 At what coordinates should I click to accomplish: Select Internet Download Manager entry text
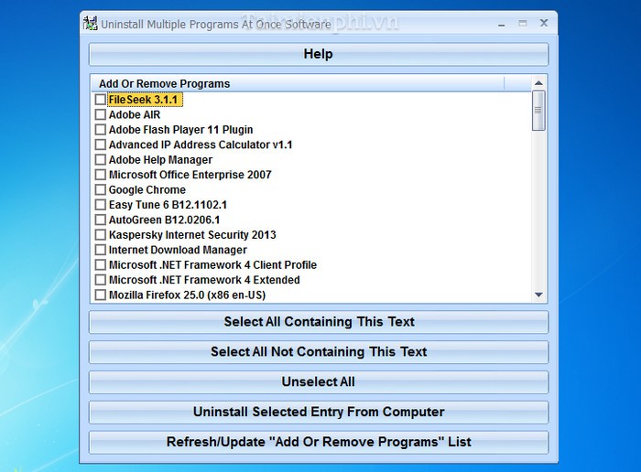coord(178,250)
